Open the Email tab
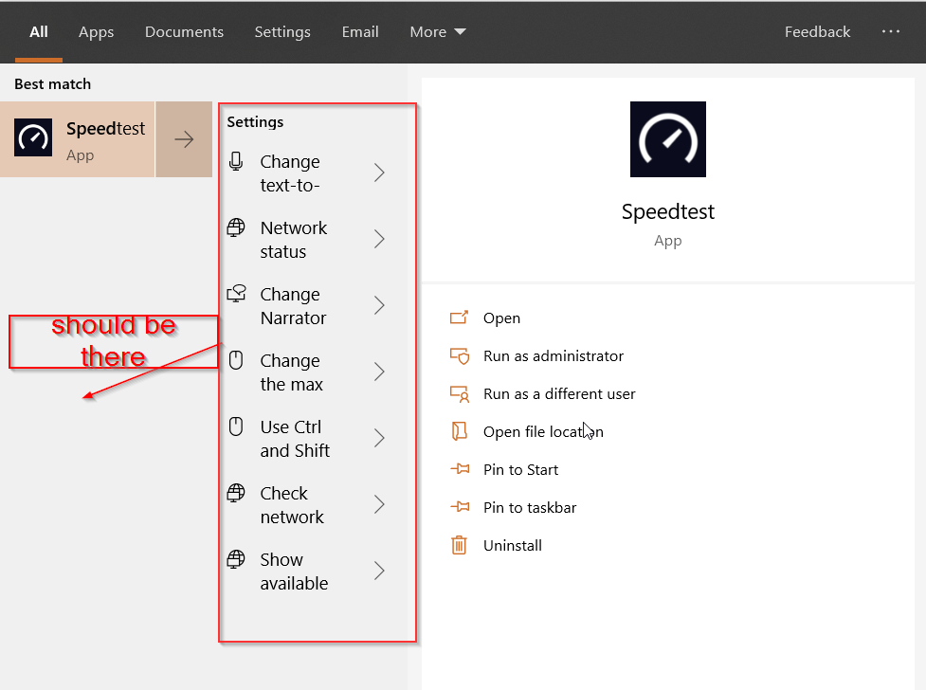This screenshot has width=926, height=690. click(360, 32)
